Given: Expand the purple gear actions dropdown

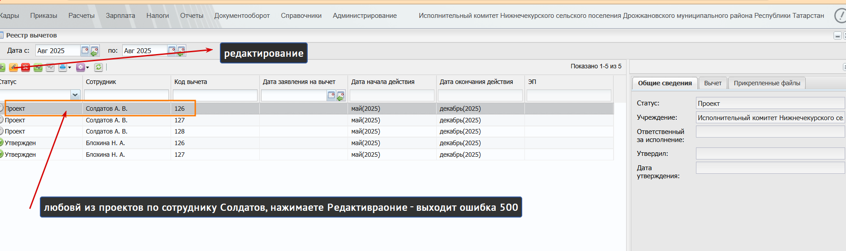Looking at the screenshot, I should point(87,68).
